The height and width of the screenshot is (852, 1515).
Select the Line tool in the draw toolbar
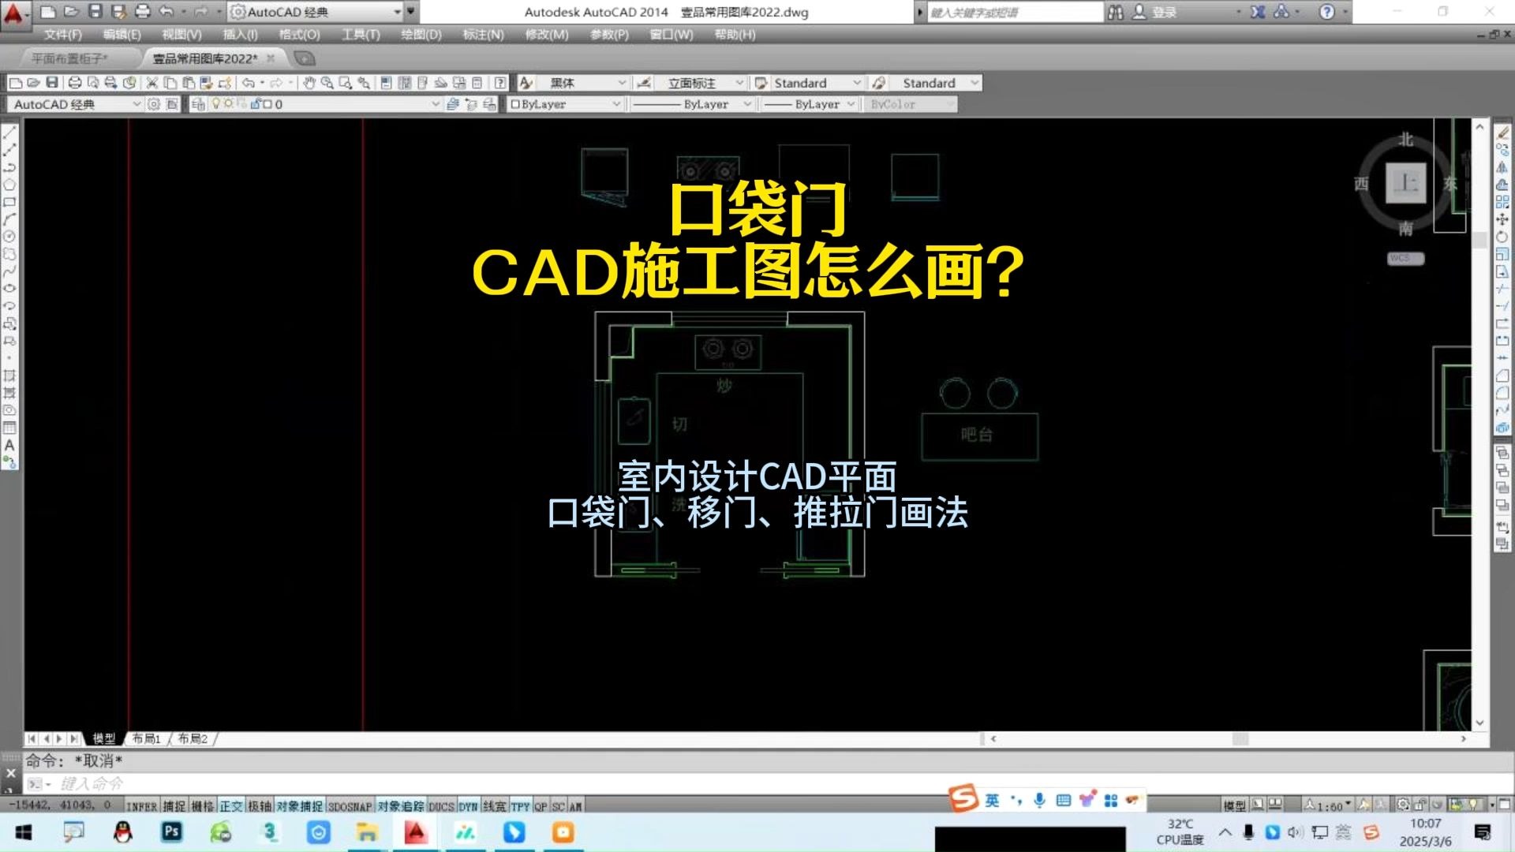click(x=9, y=133)
